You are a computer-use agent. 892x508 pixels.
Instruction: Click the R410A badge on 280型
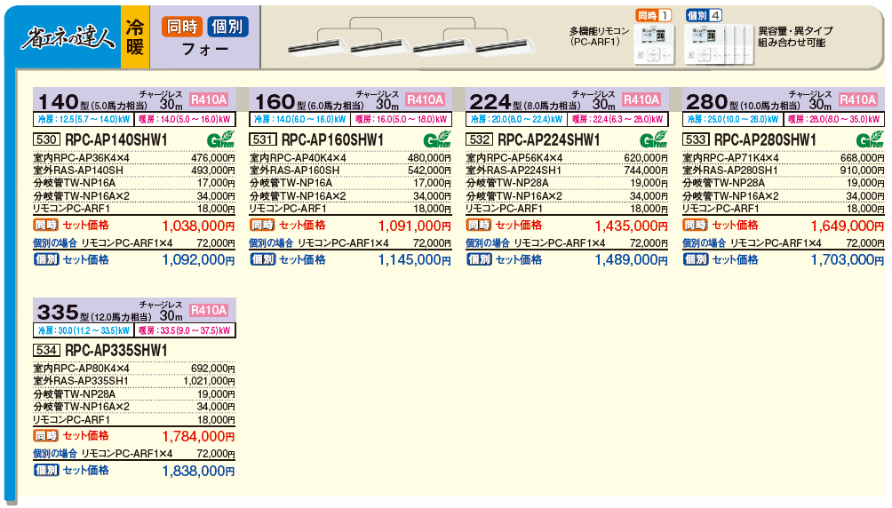[x=858, y=99]
